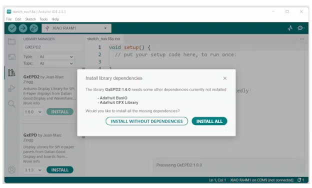This screenshot has width=312, height=188.
Task: Open the Debug sidebar icon
Action: click(11, 88)
